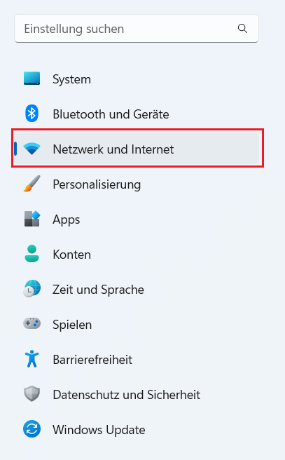This screenshot has height=460, width=285.
Task: Click the accessibility figure icon for Barrierefreiheit
Action: pos(32,359)
